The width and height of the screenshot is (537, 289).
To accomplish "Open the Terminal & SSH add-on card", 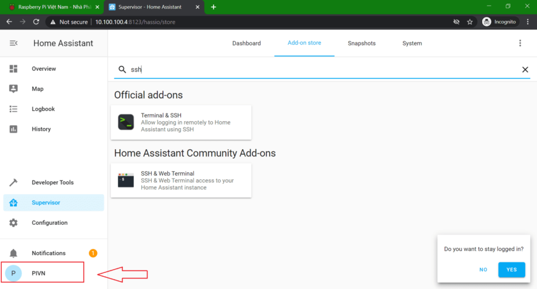I will point(181,122).
